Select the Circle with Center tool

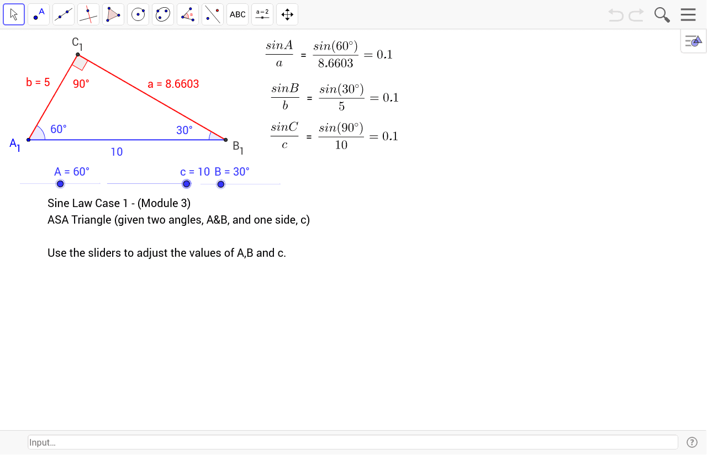138,14
